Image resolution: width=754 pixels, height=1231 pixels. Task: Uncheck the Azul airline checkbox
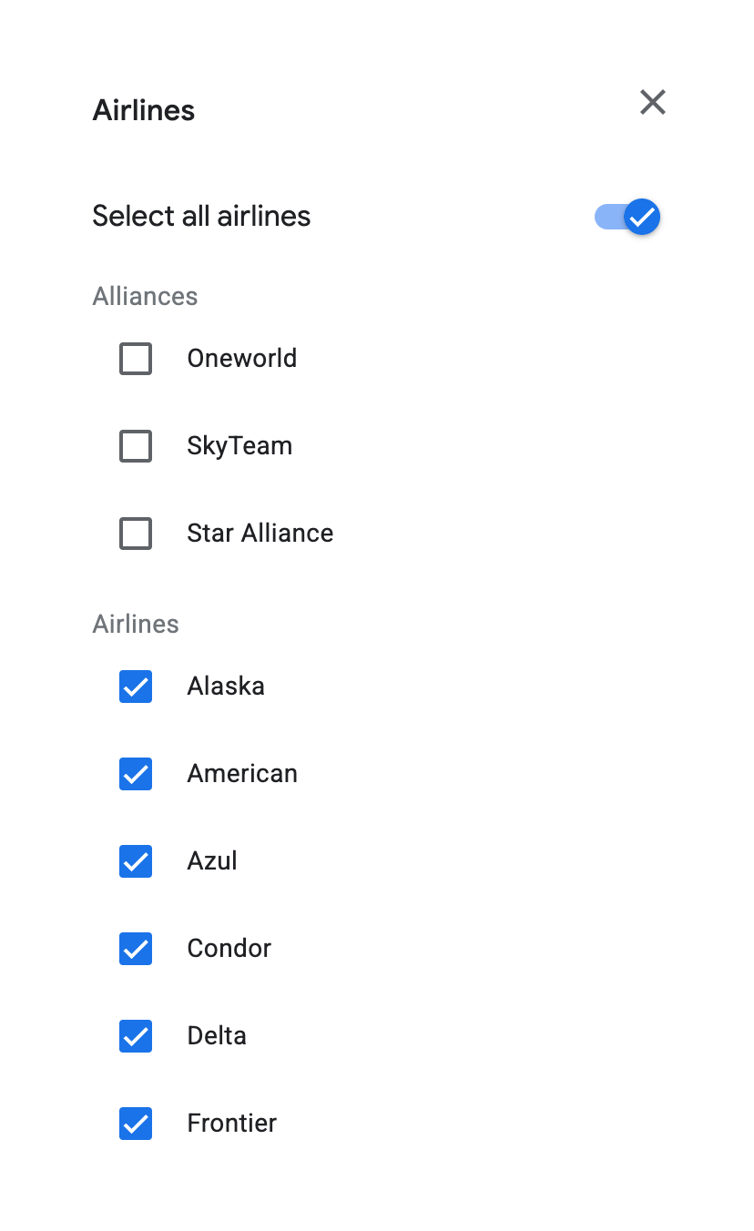pyautogui.click(x=136, y=861)
